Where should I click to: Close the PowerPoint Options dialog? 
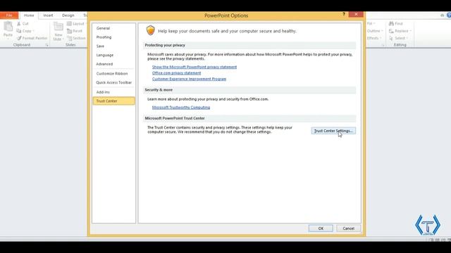356,14
